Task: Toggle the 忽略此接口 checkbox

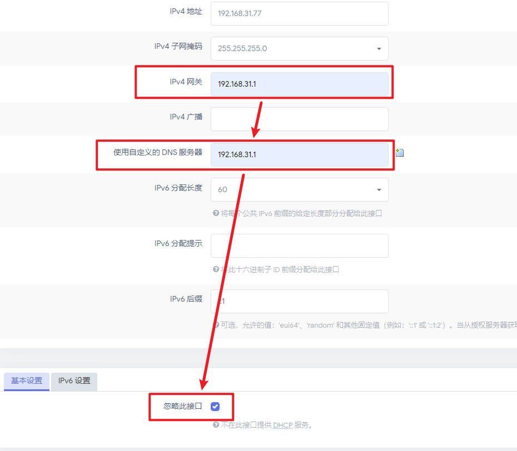Action: click(x=215, y=407)
